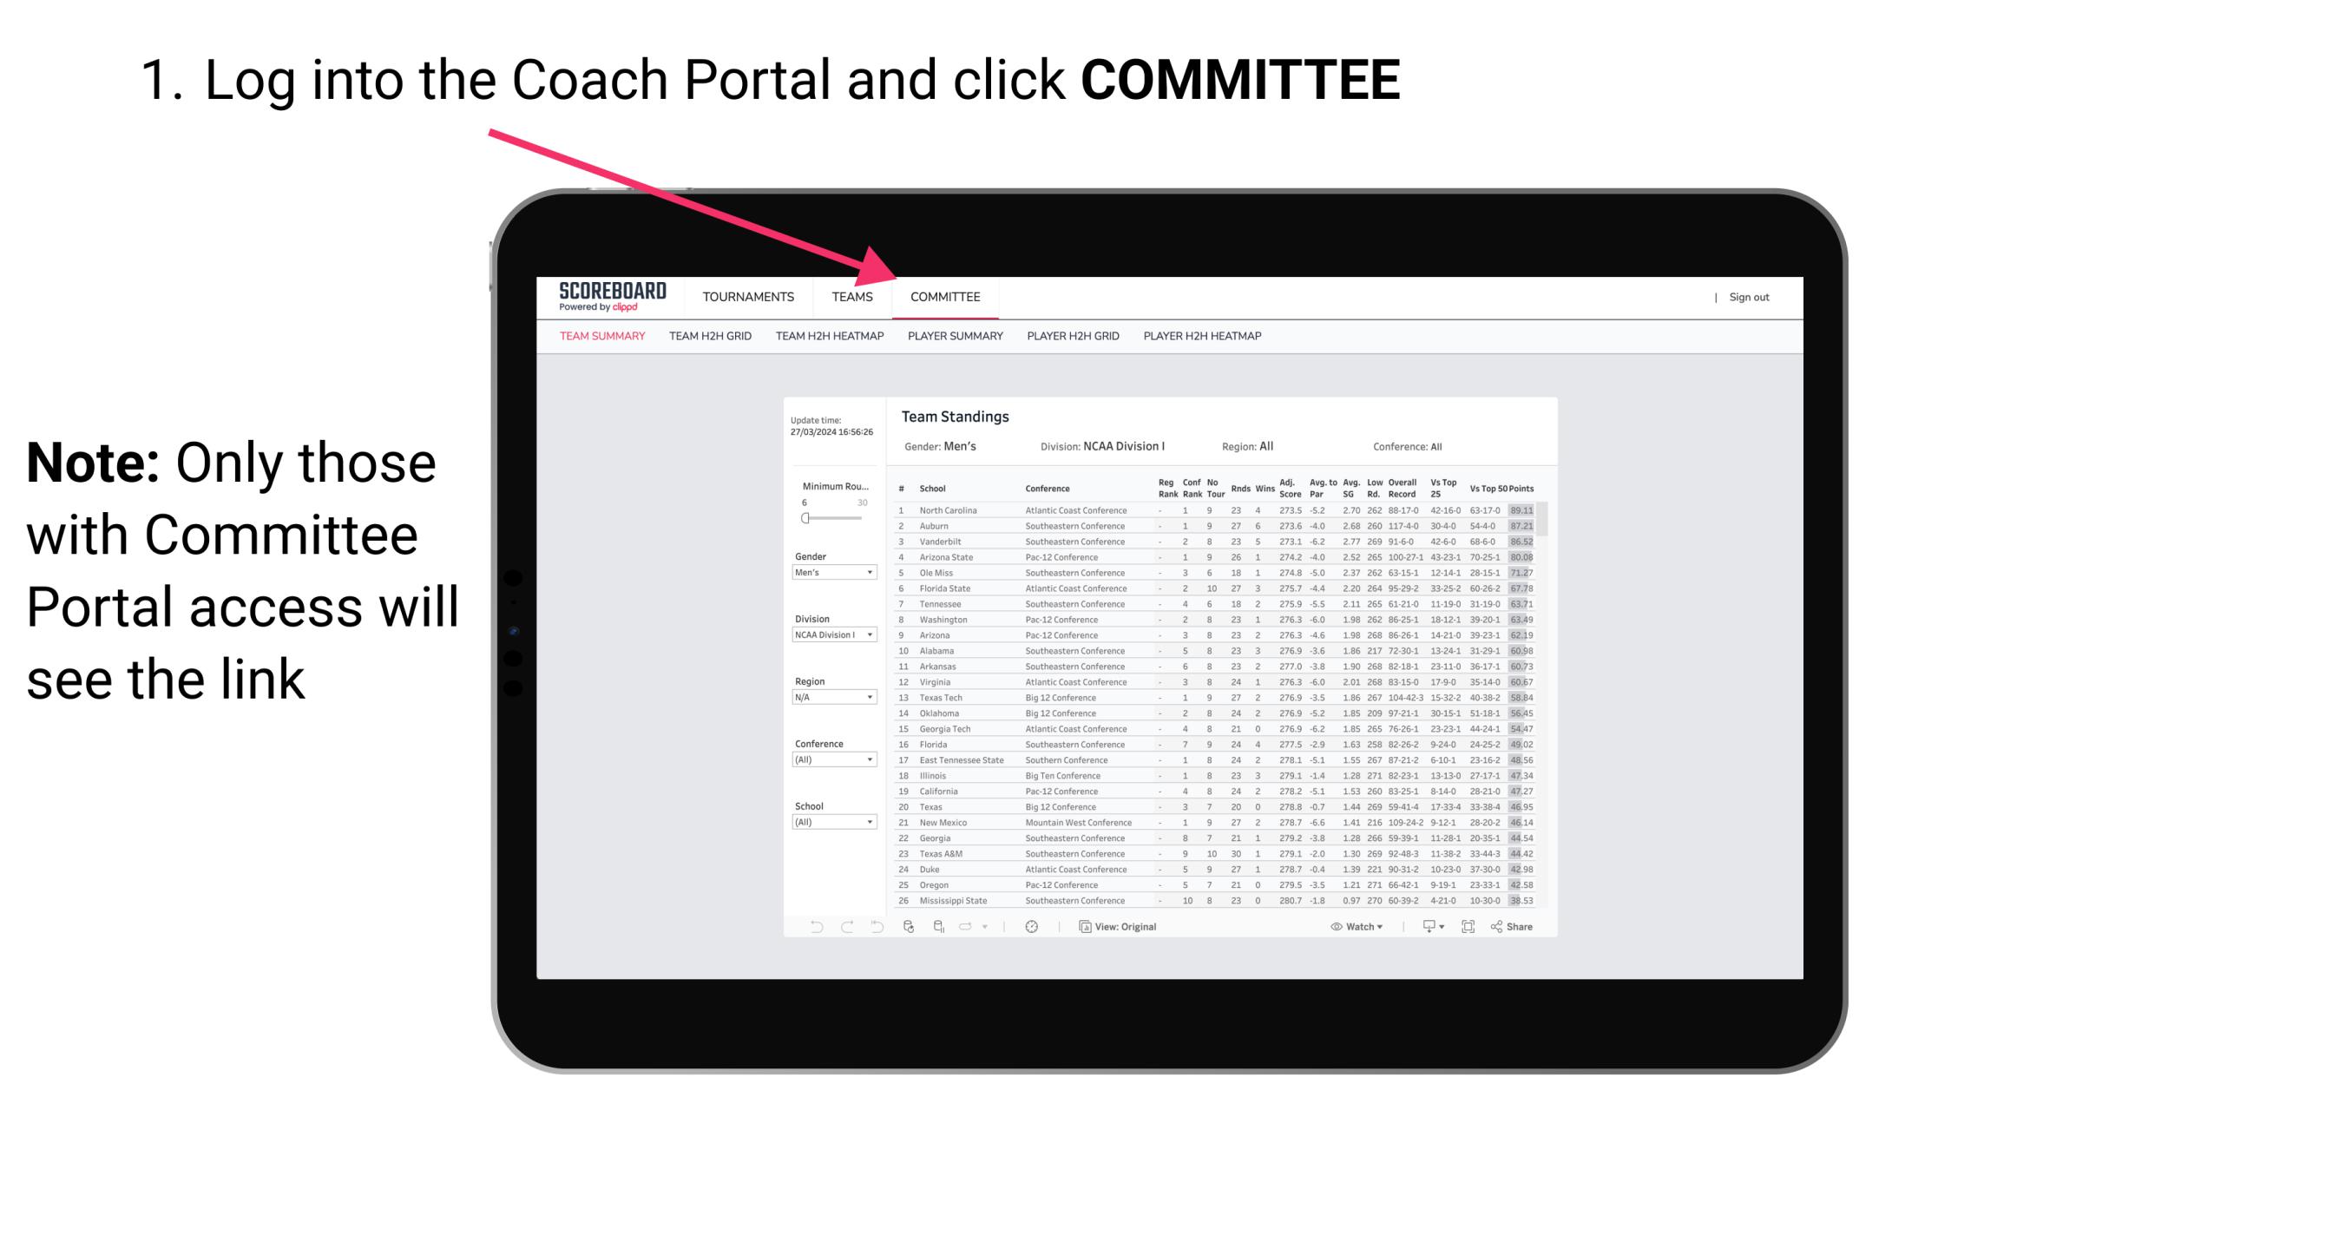Click the View Original icon

tap(1081, 927)
